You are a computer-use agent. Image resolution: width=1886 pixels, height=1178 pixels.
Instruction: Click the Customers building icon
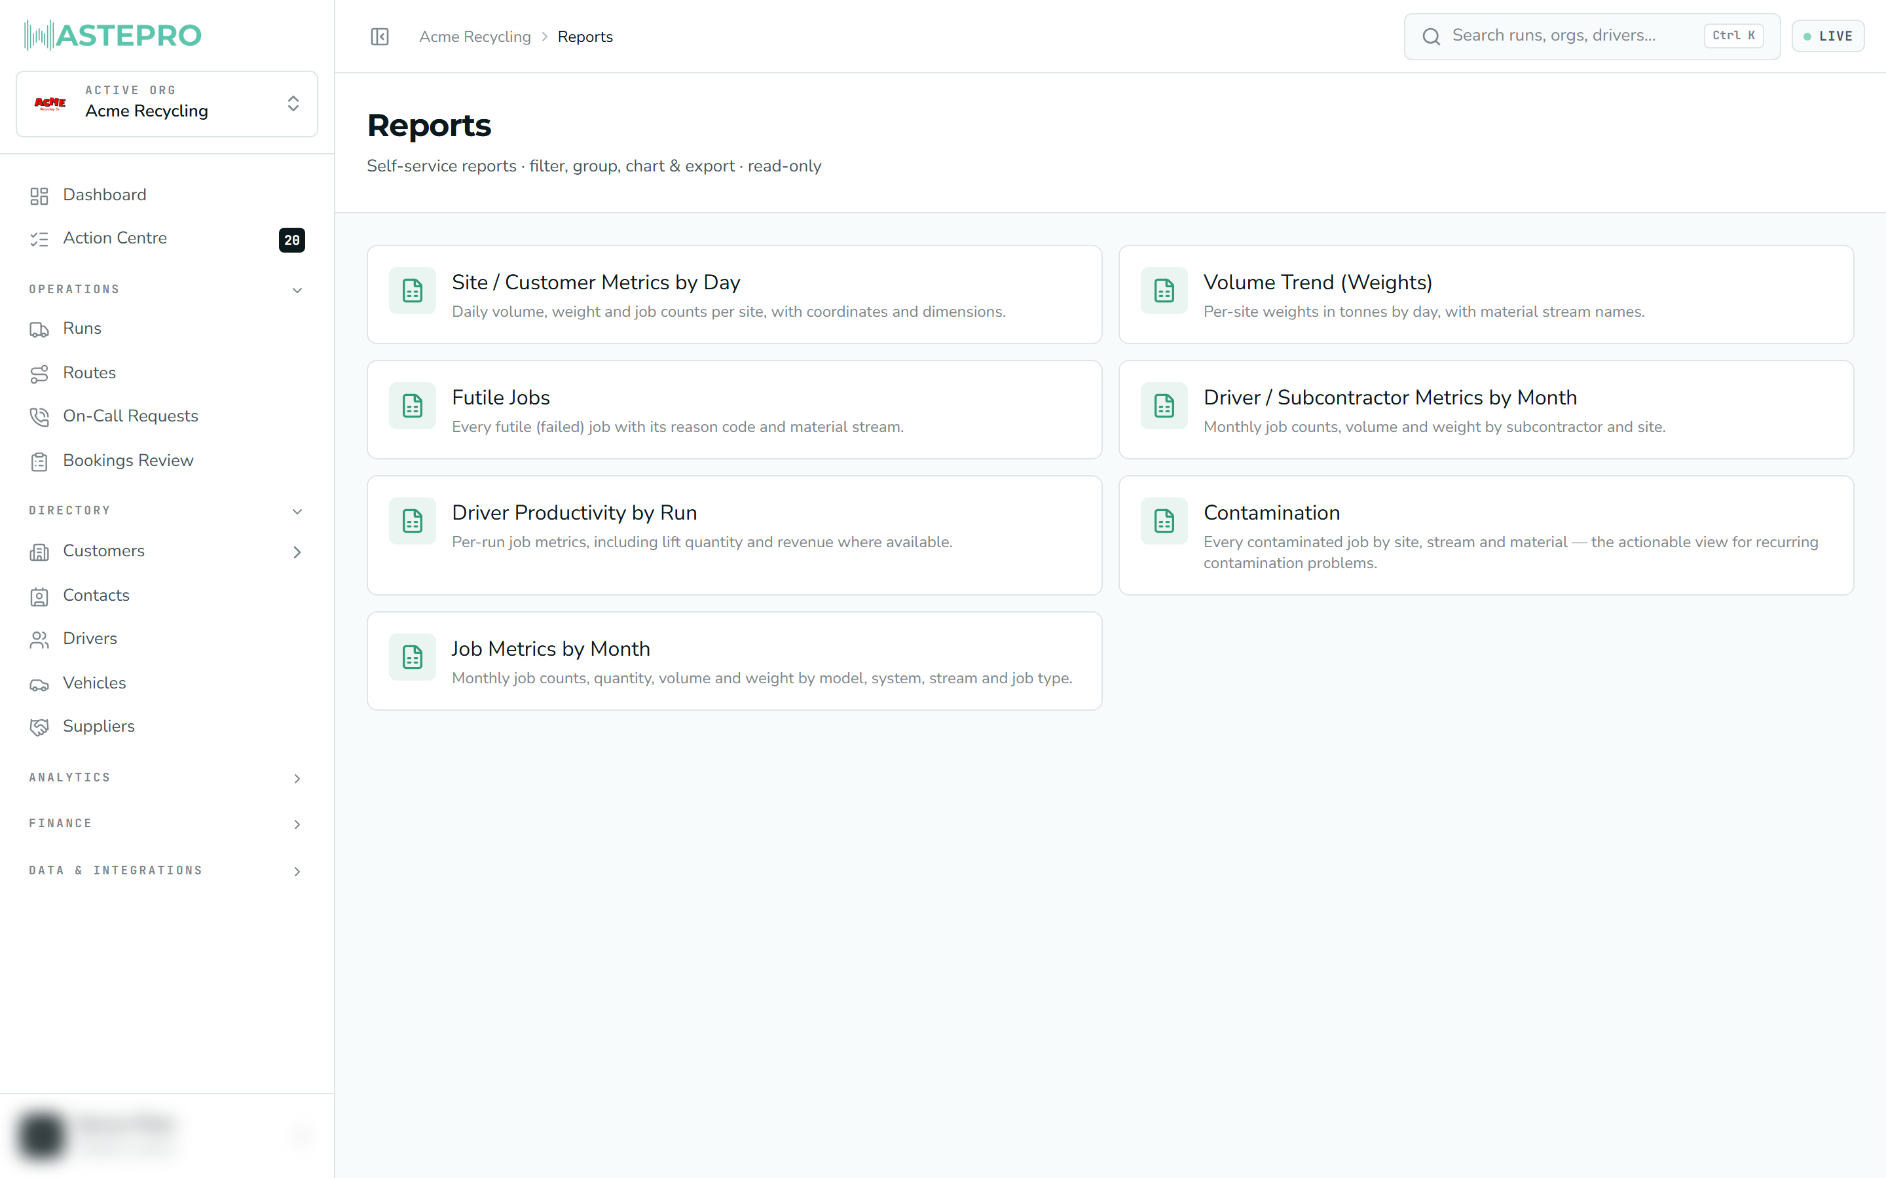click(39, 552)
